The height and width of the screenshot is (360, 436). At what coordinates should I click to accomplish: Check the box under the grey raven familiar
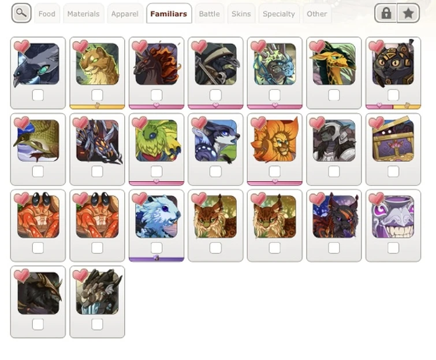38,95
